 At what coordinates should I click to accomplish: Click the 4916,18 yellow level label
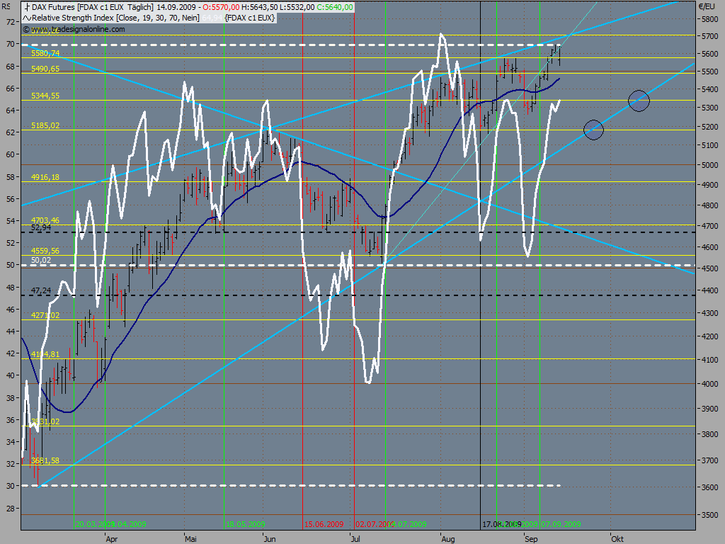45,177
